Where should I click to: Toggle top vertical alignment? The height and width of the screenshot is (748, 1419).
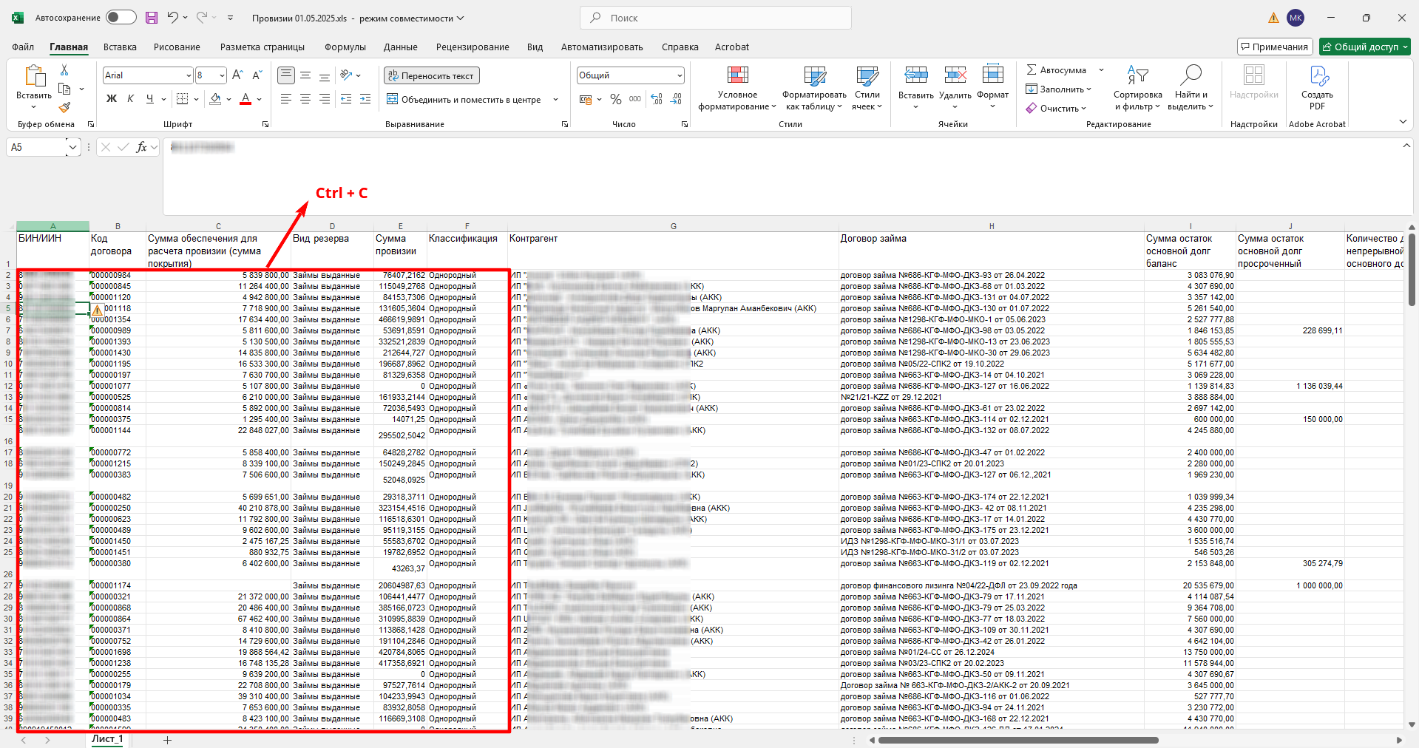[x=286, y=75]
